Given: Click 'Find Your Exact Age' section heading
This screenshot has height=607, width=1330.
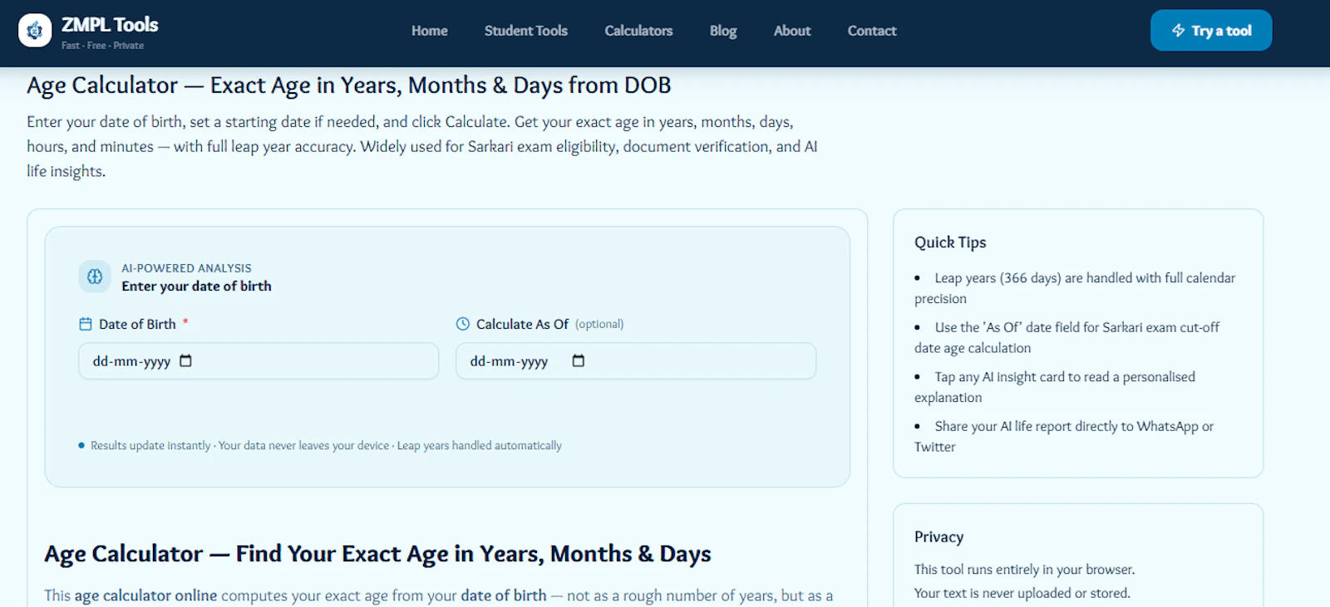Looking at the screenshot, I should [x=377, y=554].
